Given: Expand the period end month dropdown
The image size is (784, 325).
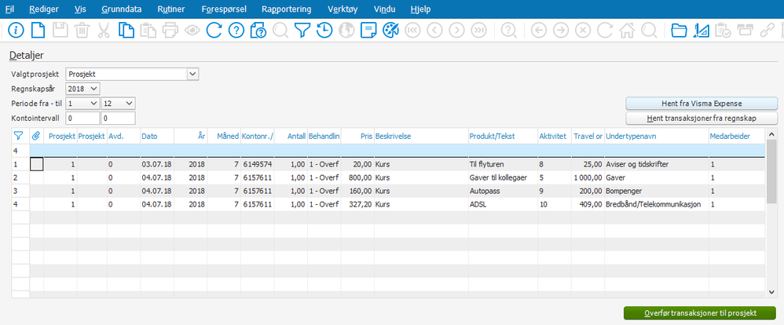Looking at the screenshot, I should tap(129, 103).
